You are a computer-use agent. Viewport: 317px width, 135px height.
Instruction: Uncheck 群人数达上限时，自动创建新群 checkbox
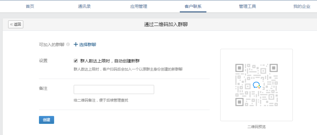[76, 61]
